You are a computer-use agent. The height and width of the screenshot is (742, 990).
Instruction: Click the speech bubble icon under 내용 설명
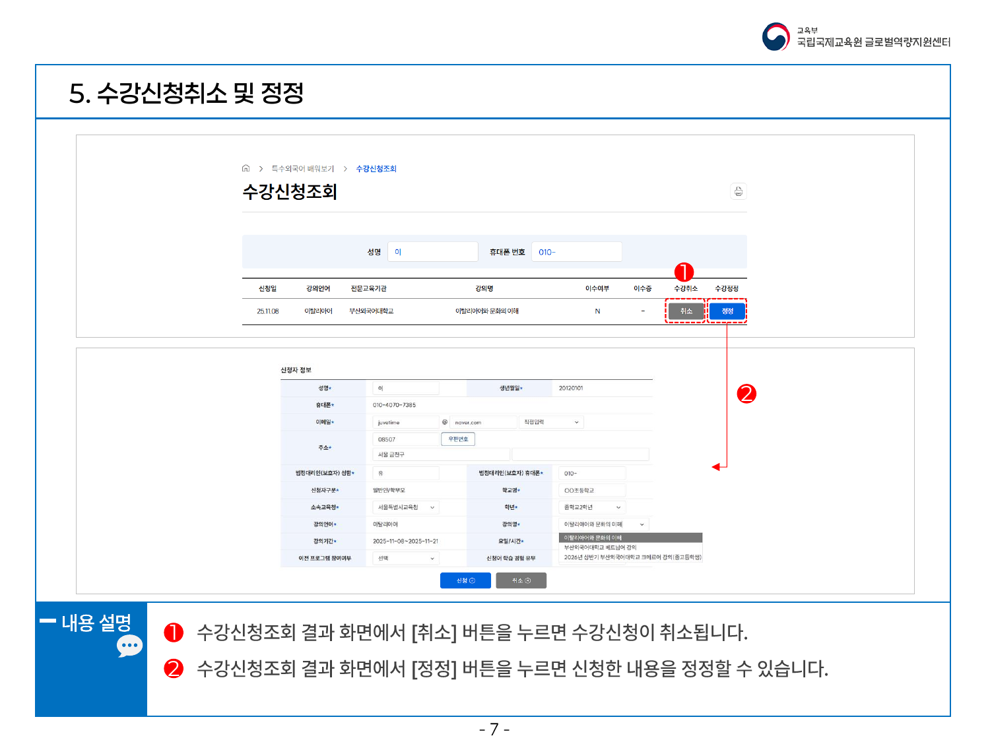point(129,646)
